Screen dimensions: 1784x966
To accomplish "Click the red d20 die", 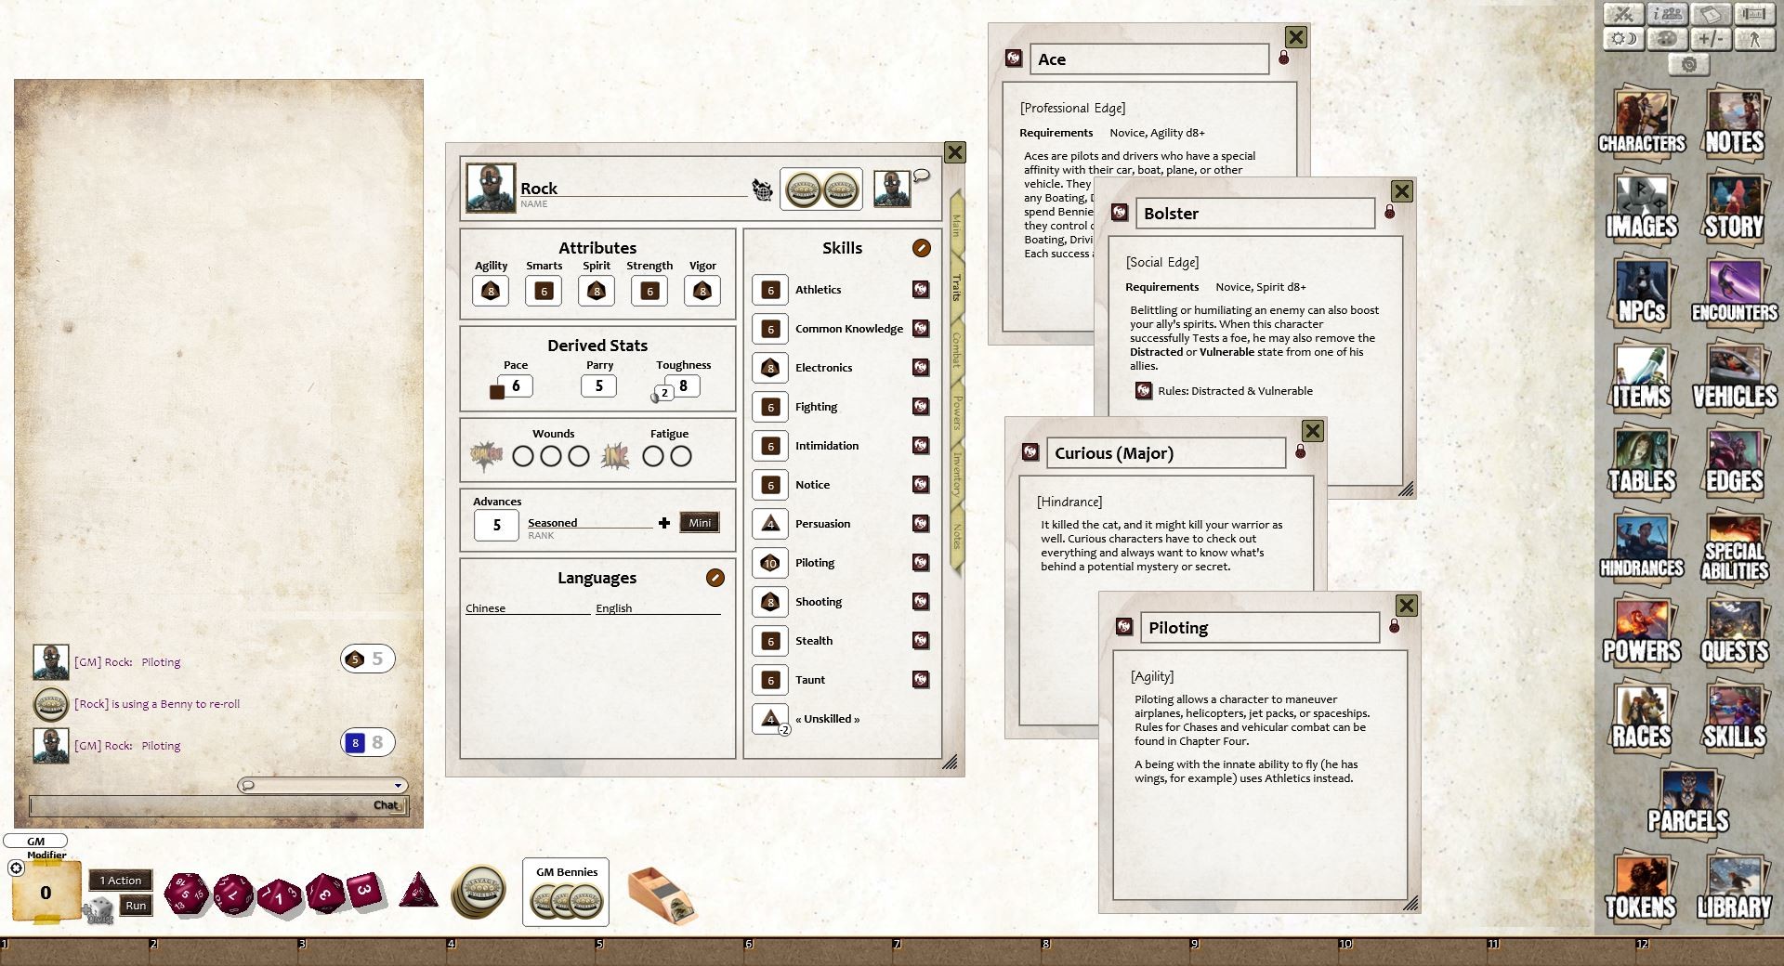I will [x=186, y=894].
